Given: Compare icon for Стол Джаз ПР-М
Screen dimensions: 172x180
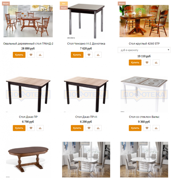Looking at the screenshot, I should 98,128.
